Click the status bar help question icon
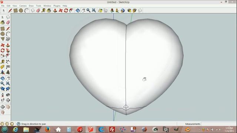 click(x=19, y=124)
